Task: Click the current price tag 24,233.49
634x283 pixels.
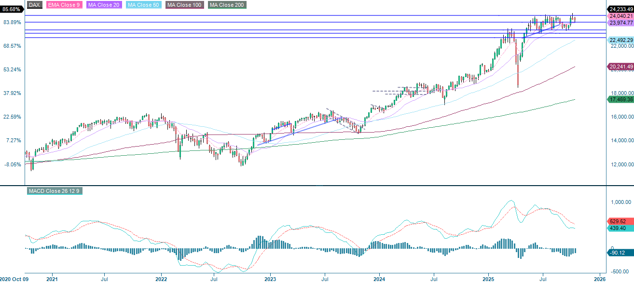Action: pos(621,8)
